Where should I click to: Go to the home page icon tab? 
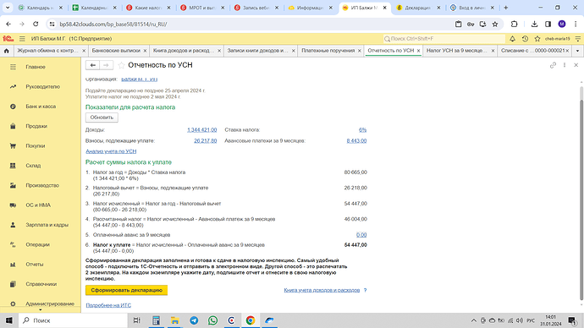coord(6,51)
